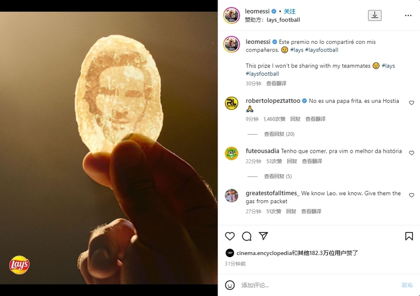
Task: Expand 5 replies under futeousadia comment
Action: tap(277, 176)
